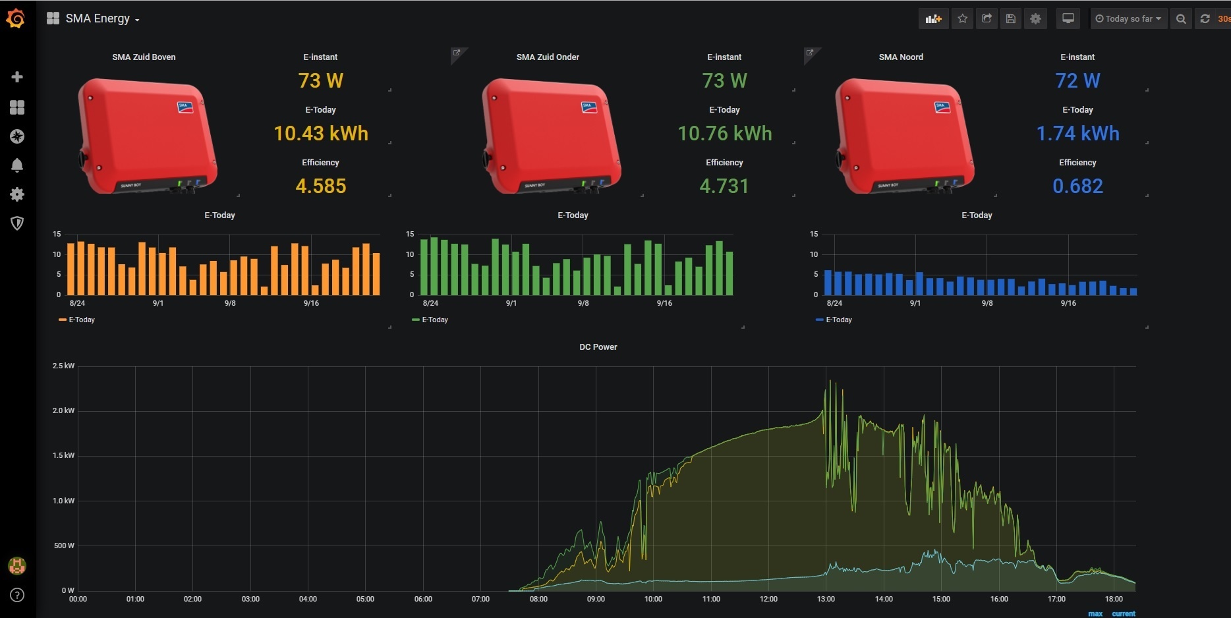Open dashboard settings gear in top bar

pos(1035,18)
